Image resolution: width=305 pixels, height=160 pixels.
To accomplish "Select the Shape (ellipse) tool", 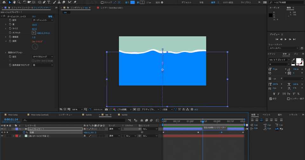I will pyautogui.click(x=40, y=2).
